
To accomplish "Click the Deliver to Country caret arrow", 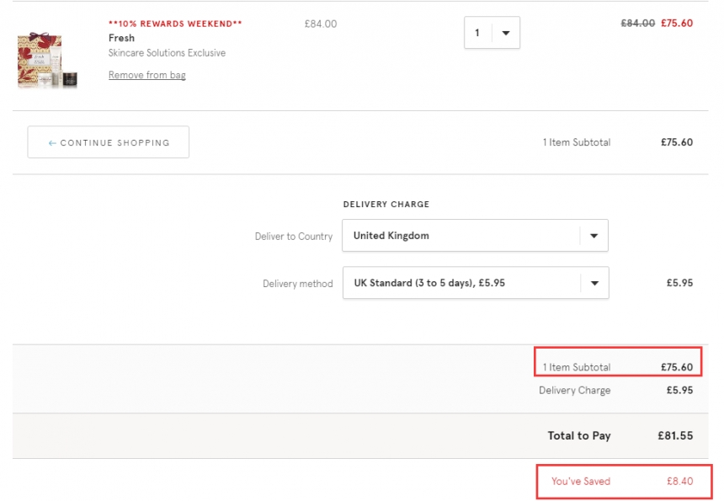I will pos(594,237).
